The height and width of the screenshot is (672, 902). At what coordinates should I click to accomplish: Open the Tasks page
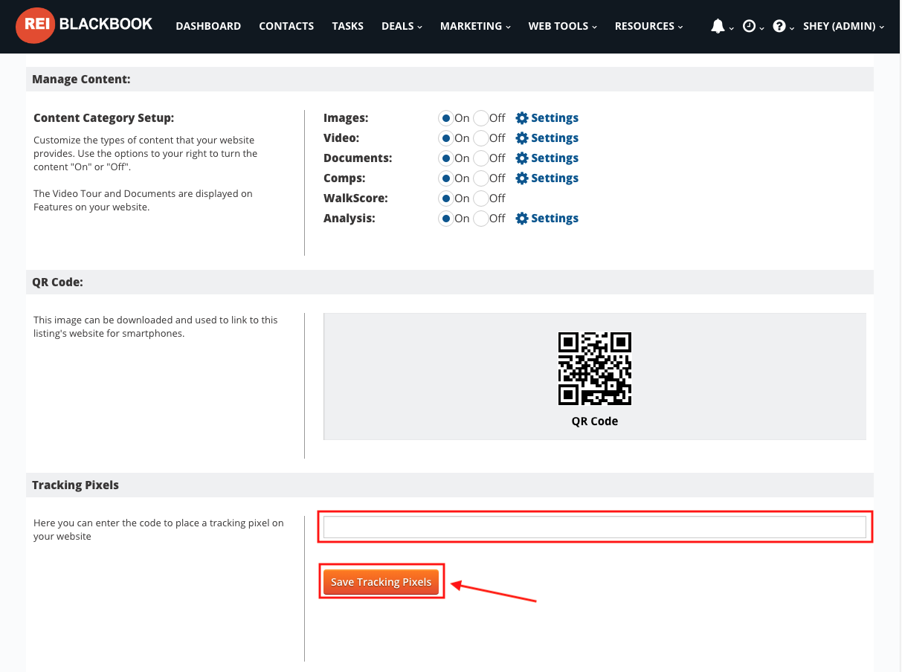(x=348, y=26)
